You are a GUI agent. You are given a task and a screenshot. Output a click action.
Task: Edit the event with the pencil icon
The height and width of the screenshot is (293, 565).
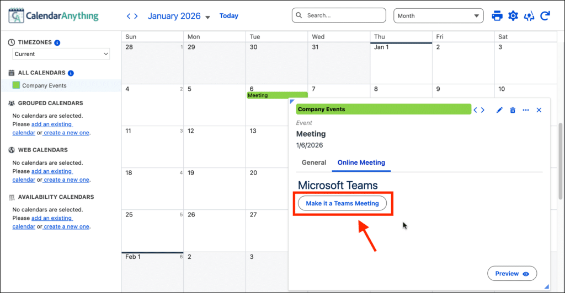(x=499, y=110)
